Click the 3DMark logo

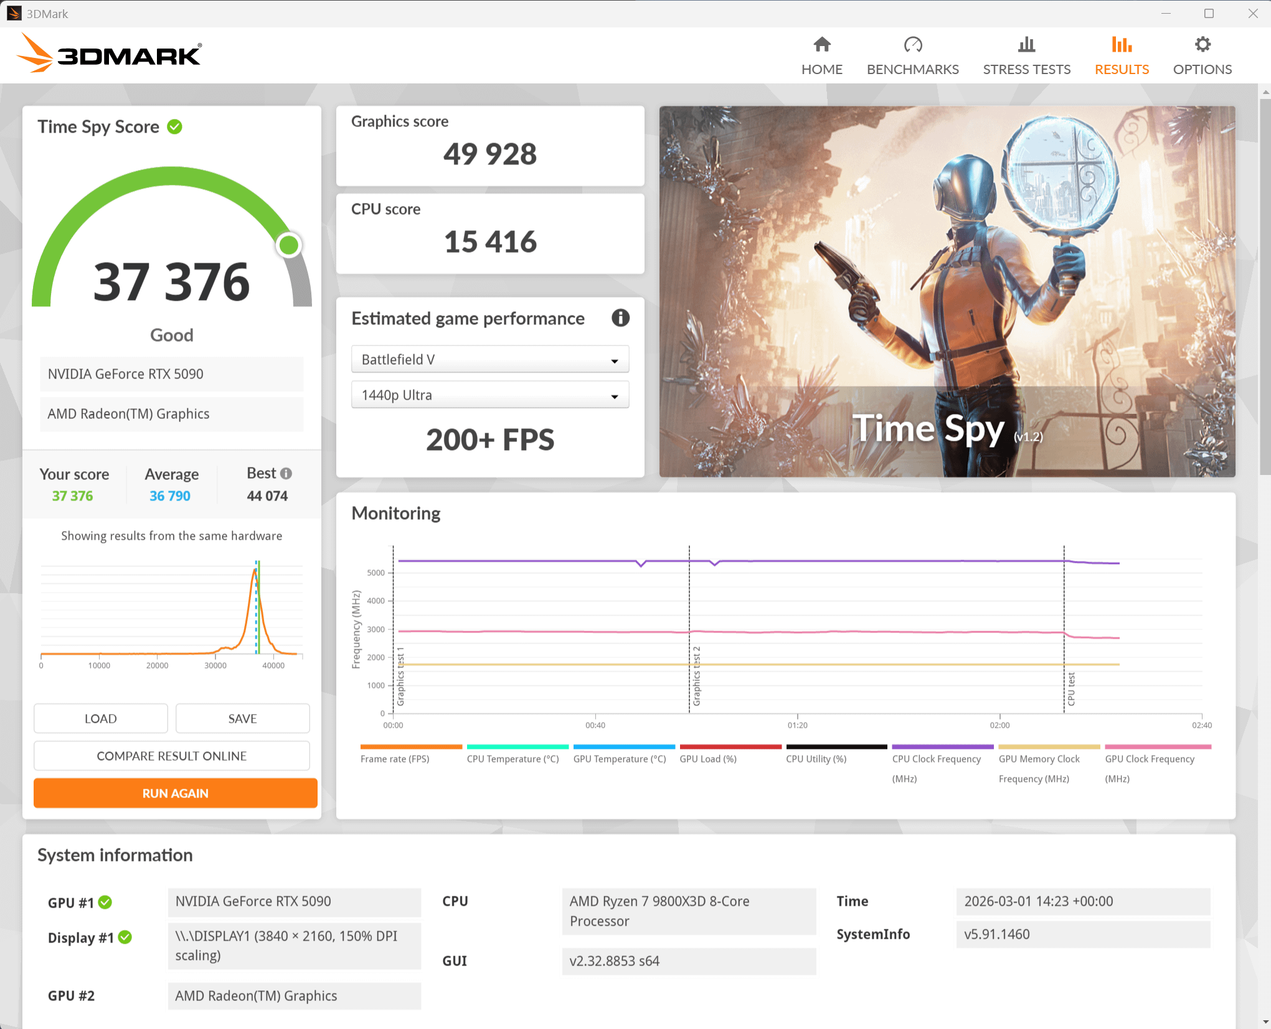tap(109, 55)
